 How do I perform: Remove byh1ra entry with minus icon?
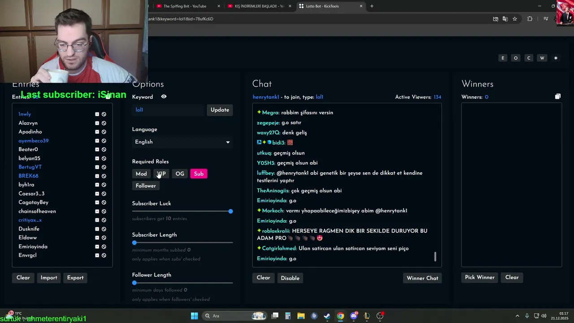pos(97,185)
